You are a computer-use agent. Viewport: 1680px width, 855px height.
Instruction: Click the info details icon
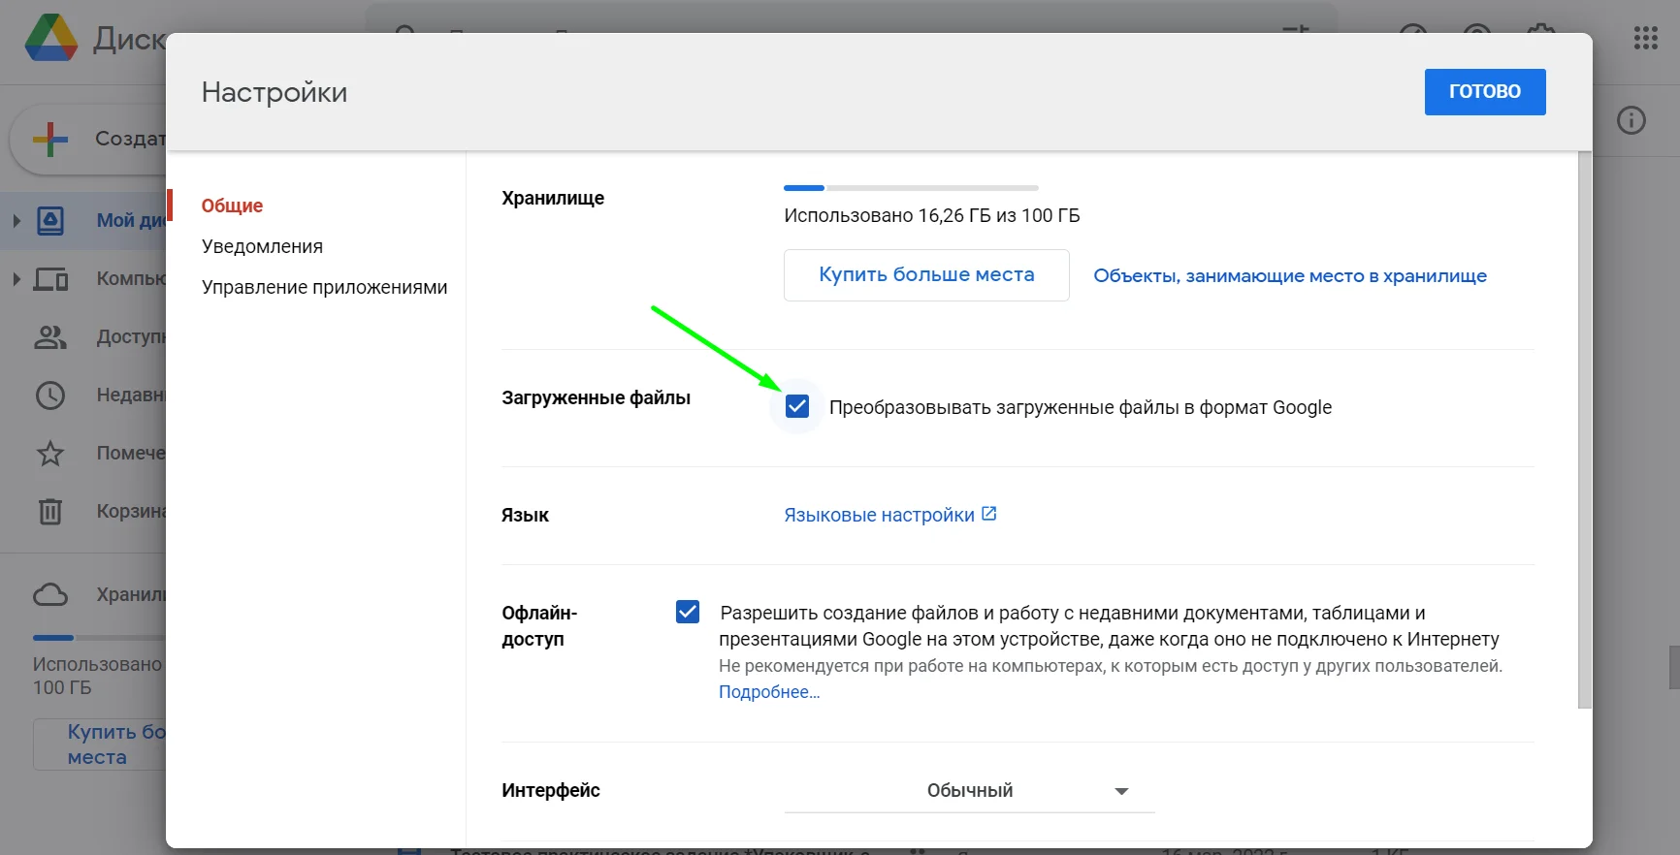coord(1632,120)
